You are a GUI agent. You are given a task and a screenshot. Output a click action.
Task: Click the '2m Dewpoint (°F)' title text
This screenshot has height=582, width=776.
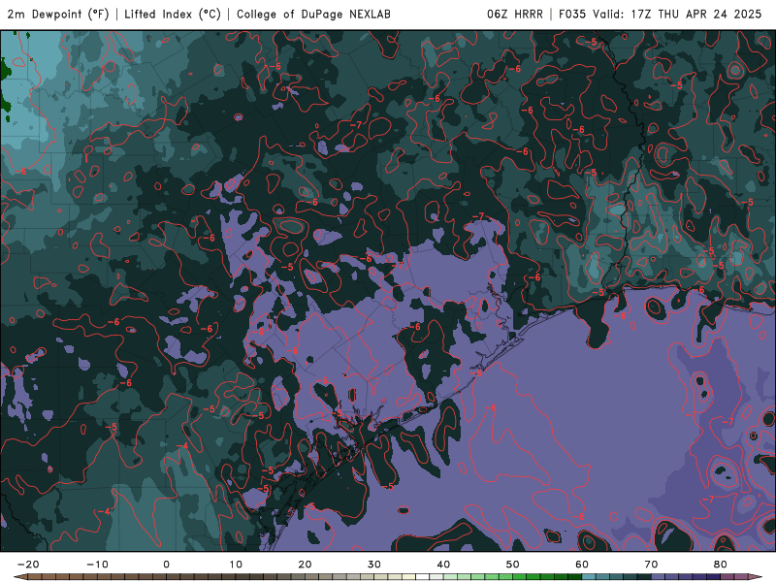click(x=58, y=15)
